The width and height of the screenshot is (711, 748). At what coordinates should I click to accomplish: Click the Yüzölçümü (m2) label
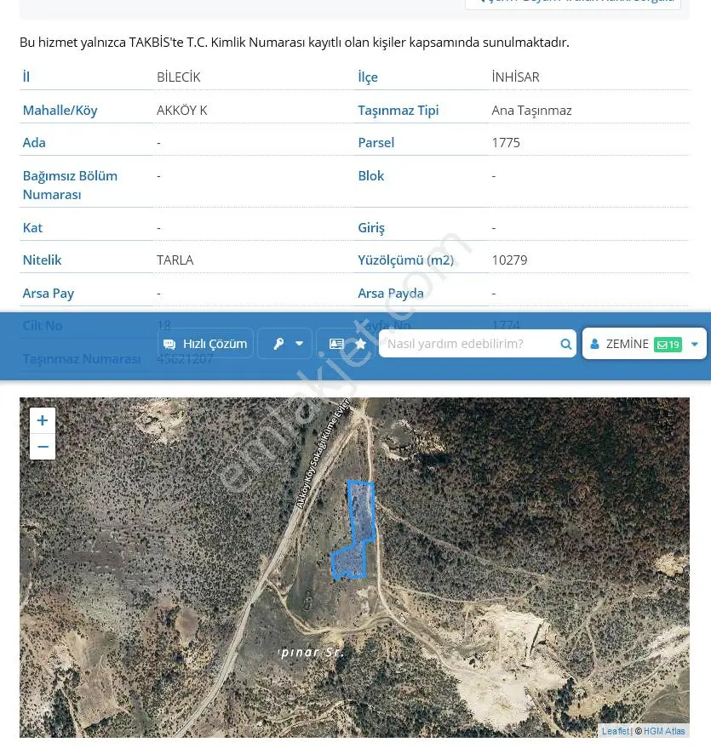[x=406, y=260]
